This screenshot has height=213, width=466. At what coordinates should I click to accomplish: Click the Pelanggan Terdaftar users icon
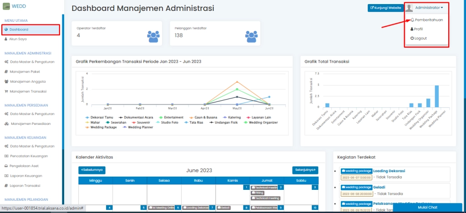pos(251,35)
